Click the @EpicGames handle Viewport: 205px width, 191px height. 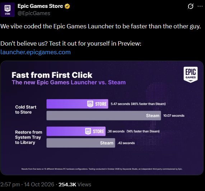click(x=34, y=13)
